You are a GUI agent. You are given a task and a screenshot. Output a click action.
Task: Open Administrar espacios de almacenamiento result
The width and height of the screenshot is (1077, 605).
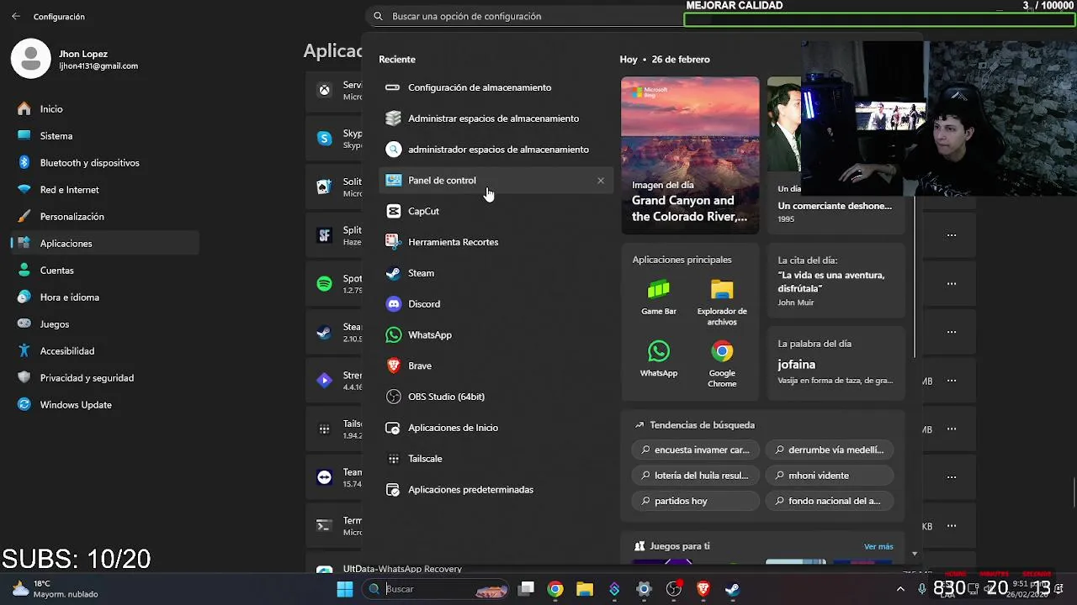coord(496,118)
